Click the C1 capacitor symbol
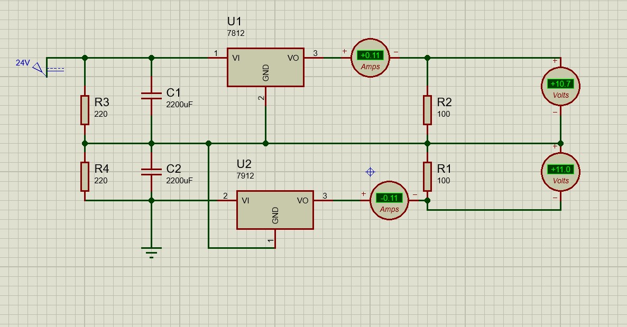The height and width of the screenshot is (327, 627). pyautogui.click(x=151, y=96)
